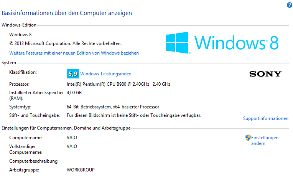Click the Windows 8 wordmark text
The width and height of the screenshot is (293, 178).
[x=237, y=43]
